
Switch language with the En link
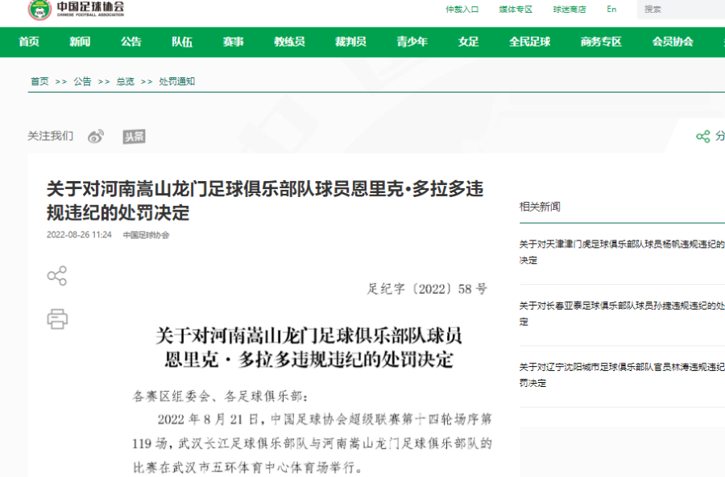pyautogui.click(x=611, y=10)
